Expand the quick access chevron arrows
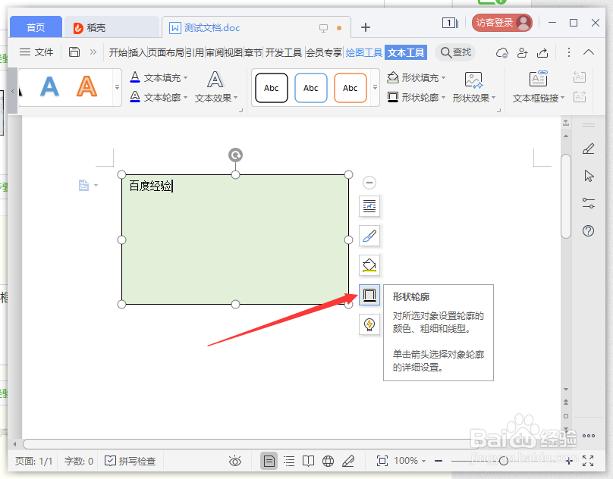613x479 pixels. tap(93, 52)
